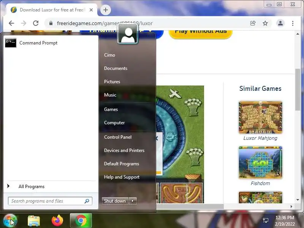Image resolution: width=304 pixels, height=228 pixels.
Task: Open the Luxor Mahjong thumbnail
Action: pos(260,117)
